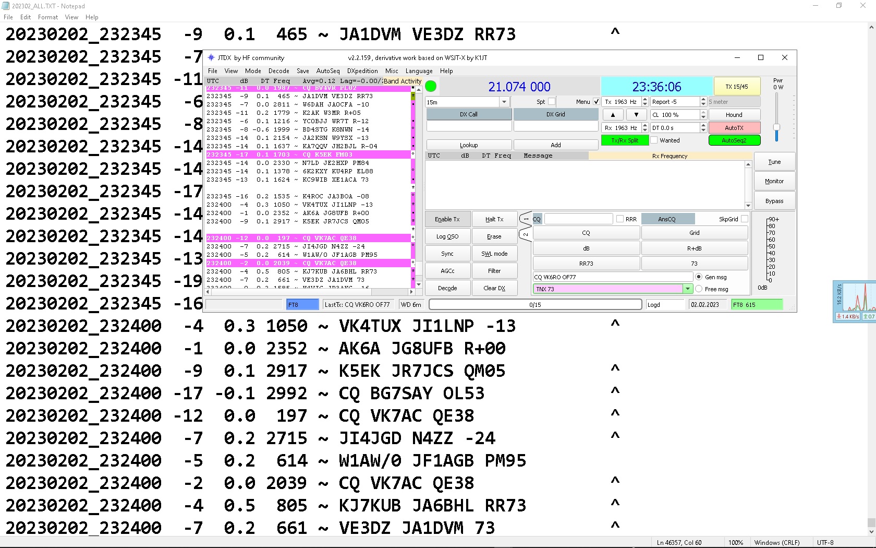Click the green status indicator circle

pyautogui.click(x=431, y=86)
